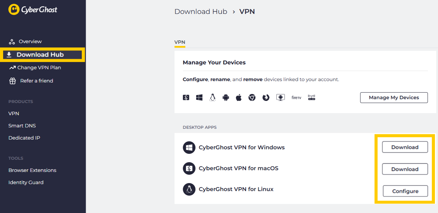
Task: Click the CyberGhost VPN for macOS text
Action: tap(239, 168)
